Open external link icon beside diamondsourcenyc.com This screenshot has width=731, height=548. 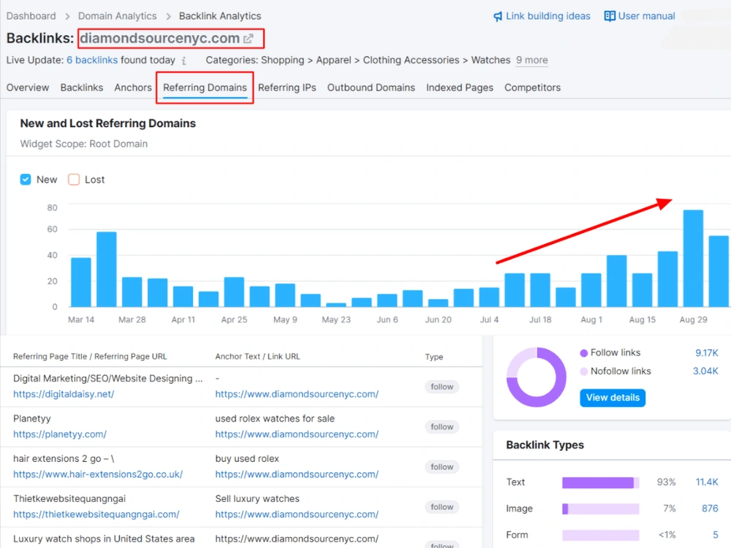pyautogui.click(x=249, y=39)
